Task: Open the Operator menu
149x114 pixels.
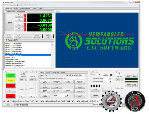Action: coord(31,5)
